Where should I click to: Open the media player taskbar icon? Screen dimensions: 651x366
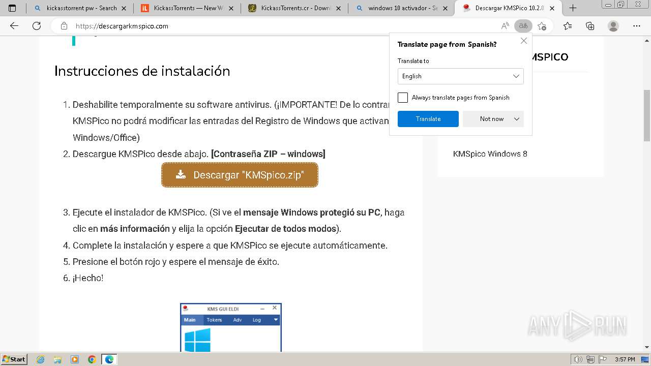(75, 359)
